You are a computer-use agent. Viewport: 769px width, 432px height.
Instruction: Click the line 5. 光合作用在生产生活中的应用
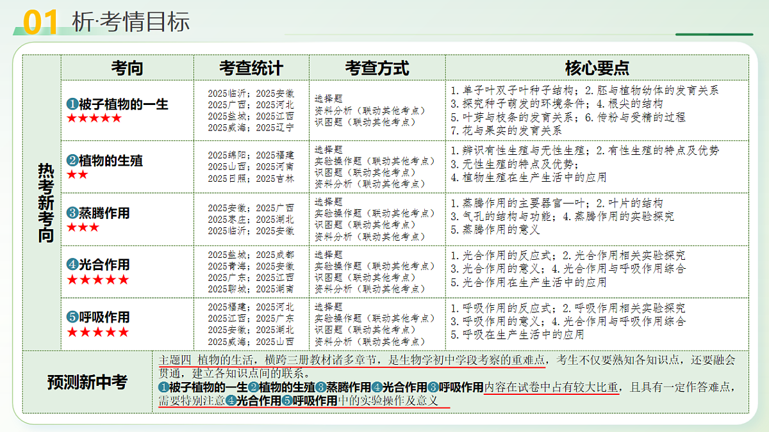pyautogui.click(x=529, y=282)
